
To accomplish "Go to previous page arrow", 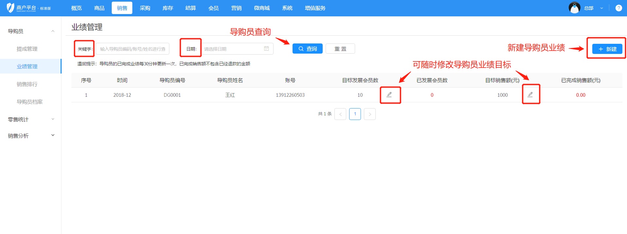I will tap(340, 114).
